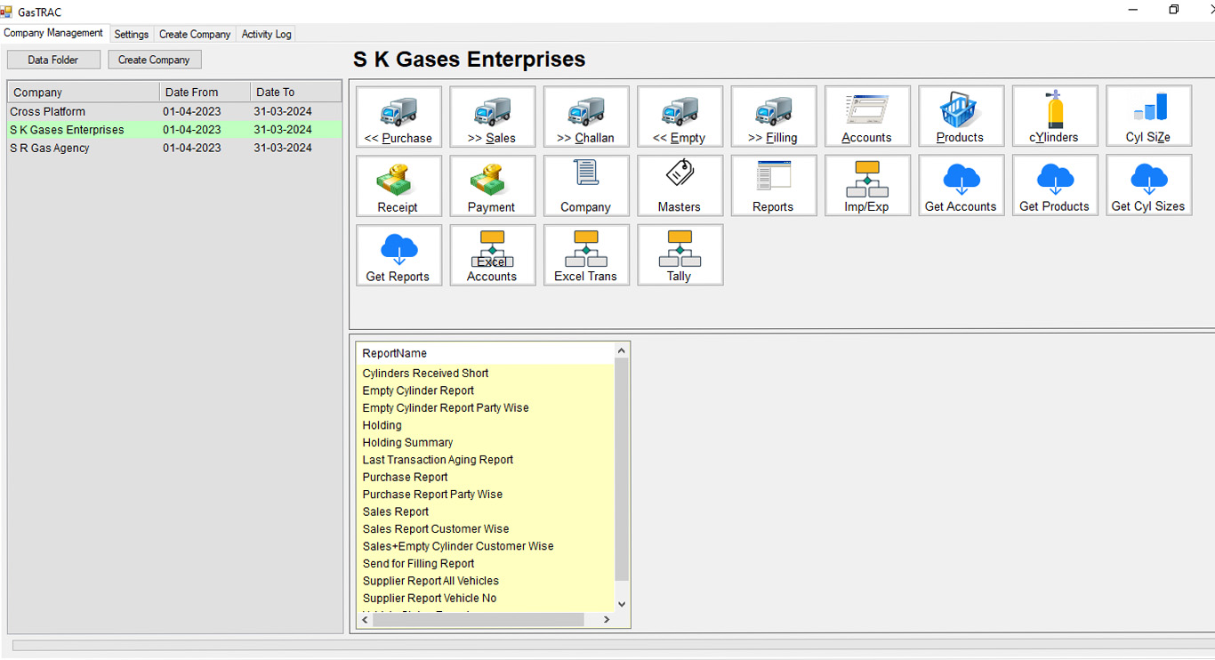The width and height of the screenshot is (1215, 660).
Task: Switch to the Company Management tab
Action: point(54,33)
